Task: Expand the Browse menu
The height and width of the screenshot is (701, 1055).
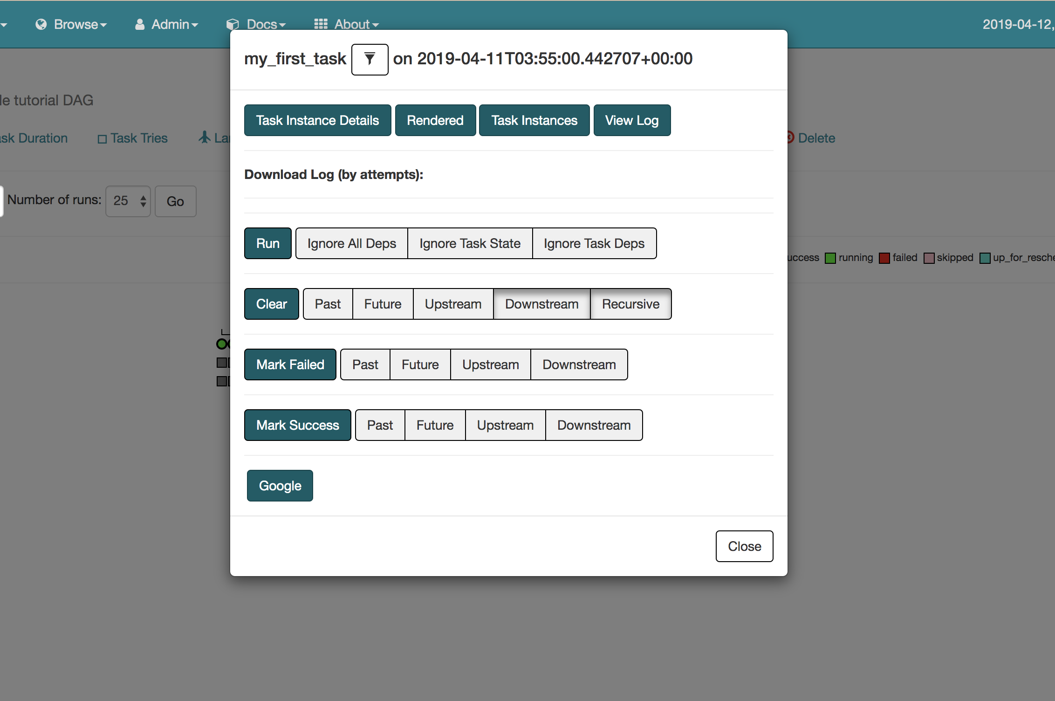Action: pos(80,24)
